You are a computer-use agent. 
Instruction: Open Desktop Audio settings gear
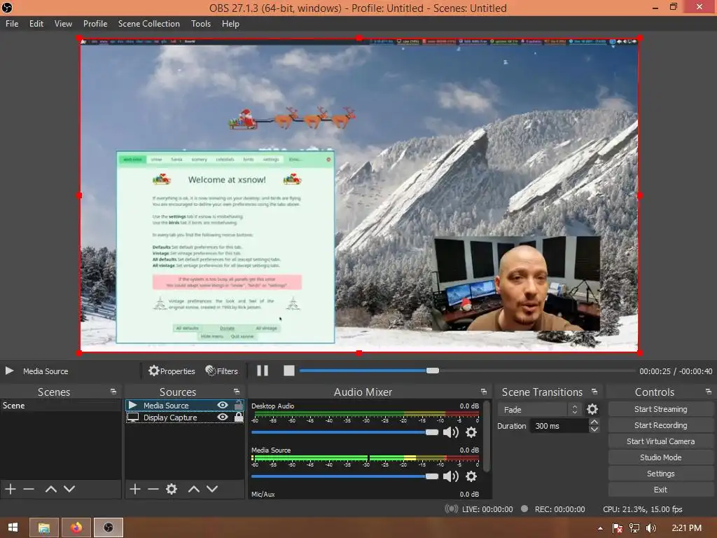coord(471,432)
